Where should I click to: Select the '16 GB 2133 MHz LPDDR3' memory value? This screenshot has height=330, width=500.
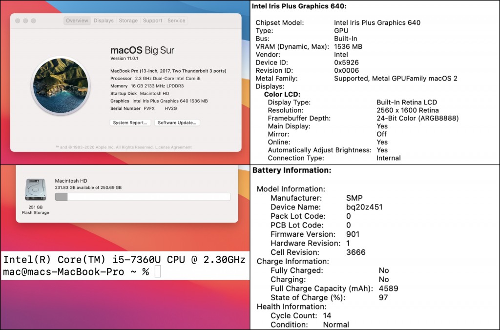[x=157, y=86]
